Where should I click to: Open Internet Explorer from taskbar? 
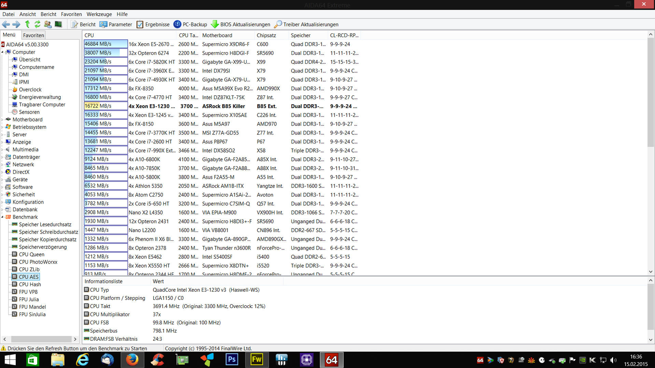click(82, 360)
